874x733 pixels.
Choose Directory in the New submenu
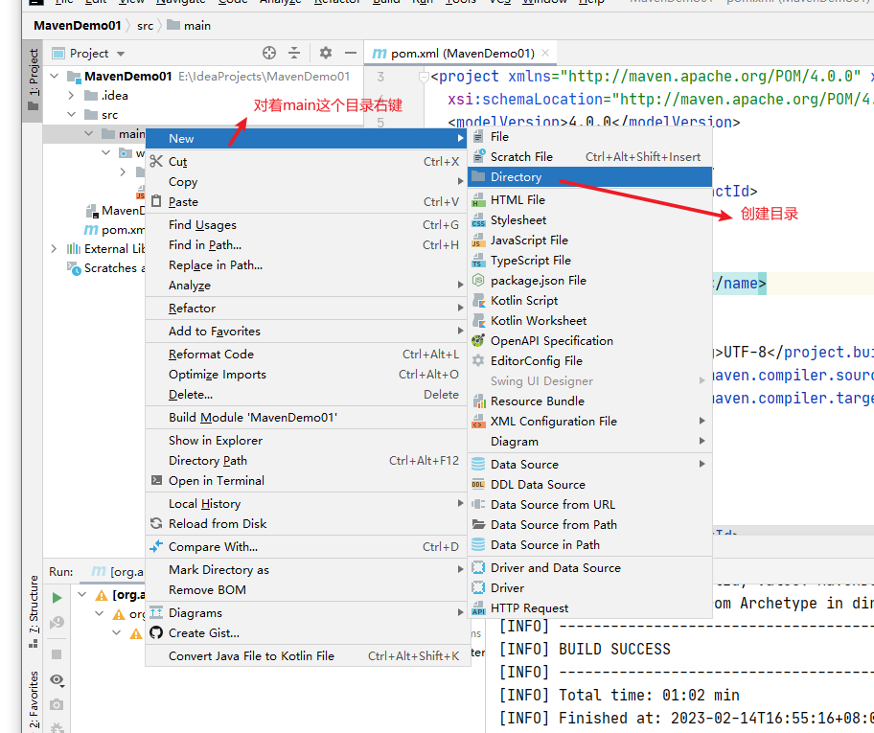589,176
